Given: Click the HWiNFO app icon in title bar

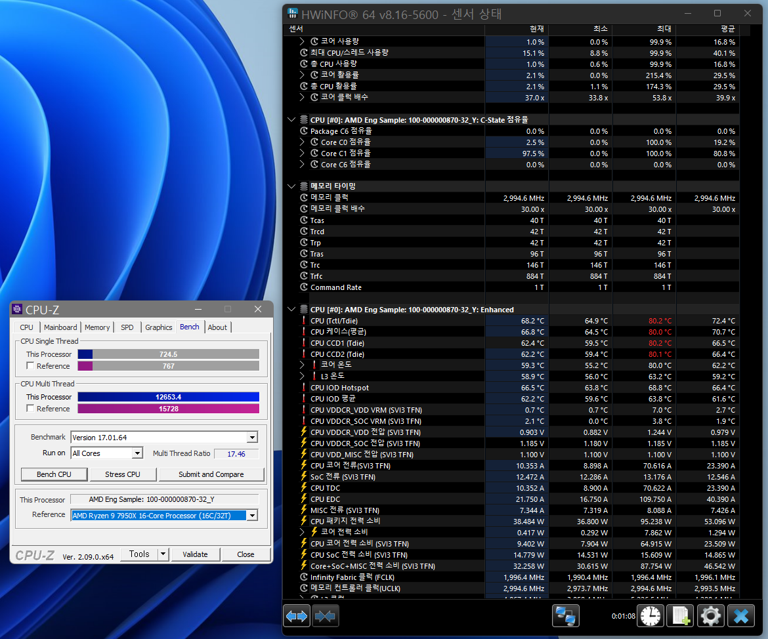Looking at the screenshot, I should pyautogui.click(x=292, y=13).
